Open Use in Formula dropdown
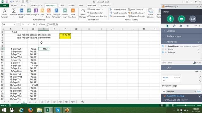 point(95,13)
